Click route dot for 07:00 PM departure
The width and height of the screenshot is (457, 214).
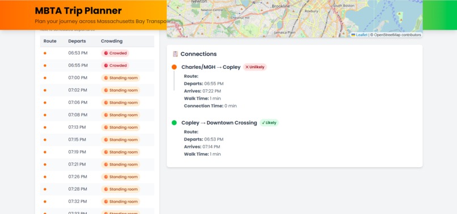[45, 78]
